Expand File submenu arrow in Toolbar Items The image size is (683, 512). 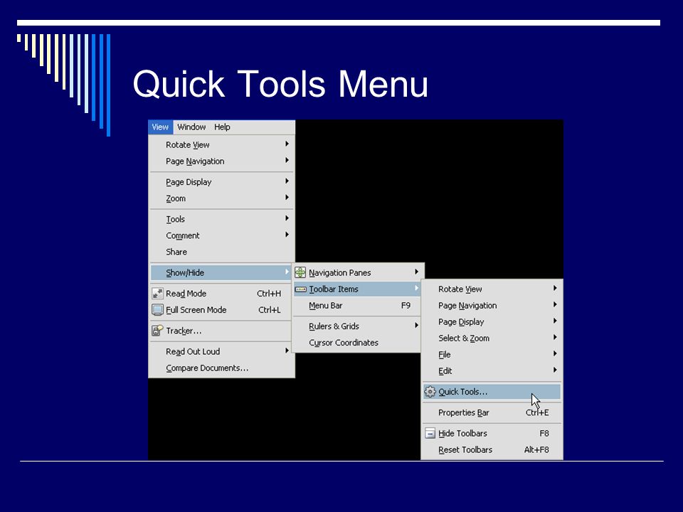[555, 354]
